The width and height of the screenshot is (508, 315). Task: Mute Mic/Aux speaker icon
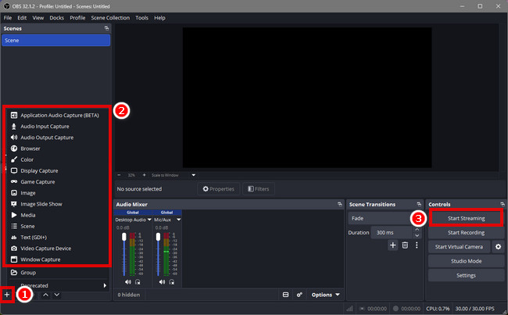click(162, 282)
